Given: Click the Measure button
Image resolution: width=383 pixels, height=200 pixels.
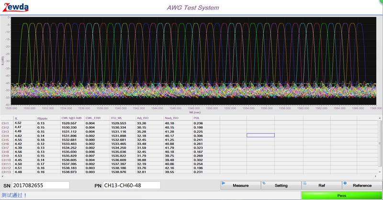Looking at the screenshot, I should (241, 185).
